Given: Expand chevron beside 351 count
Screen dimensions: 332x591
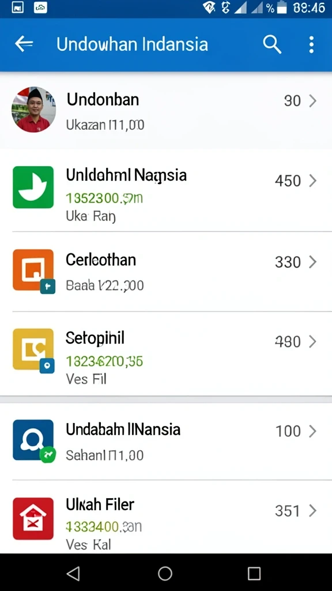Looking at the screenshot, I should point(313,511).
